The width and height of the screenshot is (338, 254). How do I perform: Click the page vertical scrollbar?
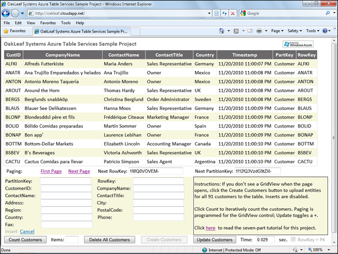pyautogui.click(x=334, y=138)
